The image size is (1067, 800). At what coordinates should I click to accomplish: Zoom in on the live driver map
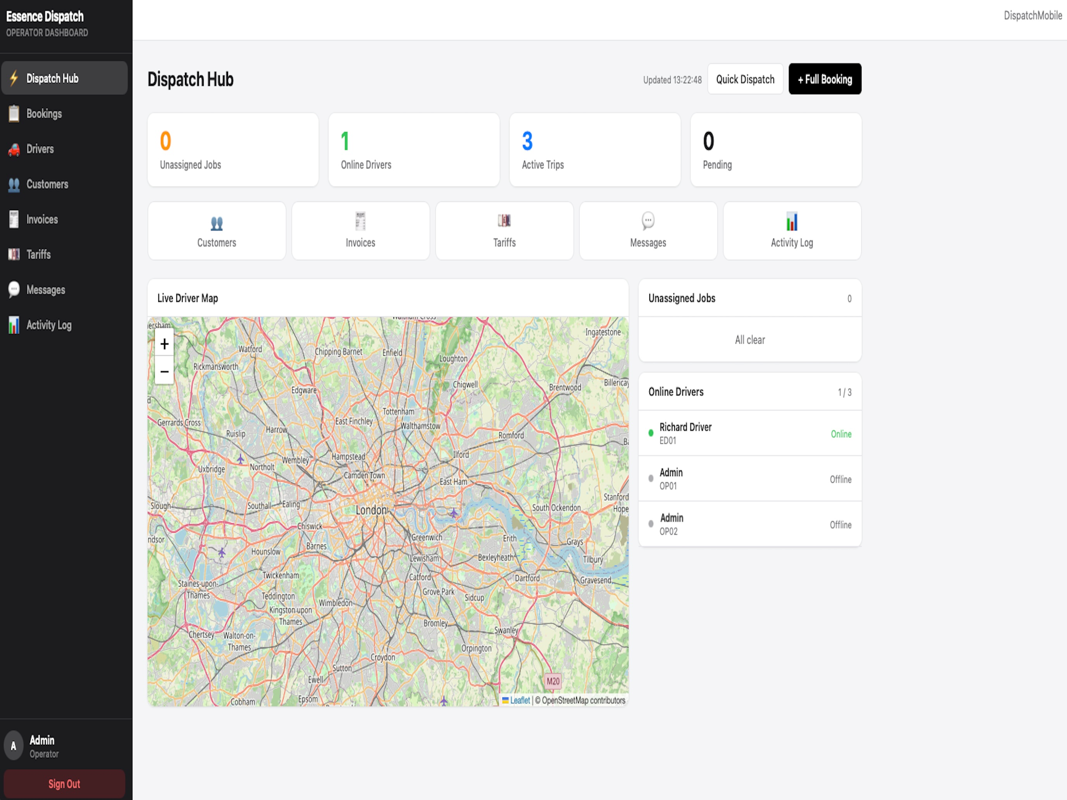click(x=164, y=344)
